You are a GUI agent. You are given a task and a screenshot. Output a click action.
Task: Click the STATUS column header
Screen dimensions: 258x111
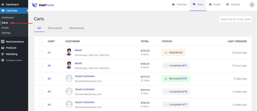[x=167, y=41]
